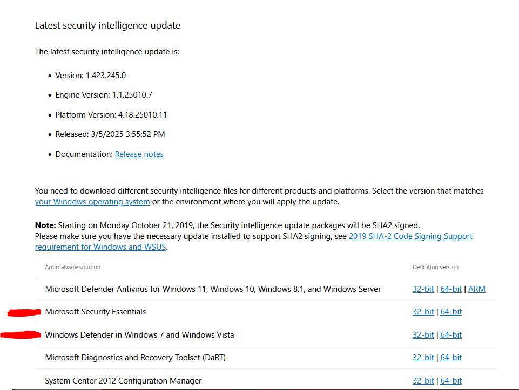
Task: Open the Release notes documentation link
Action: click(139, 154)
